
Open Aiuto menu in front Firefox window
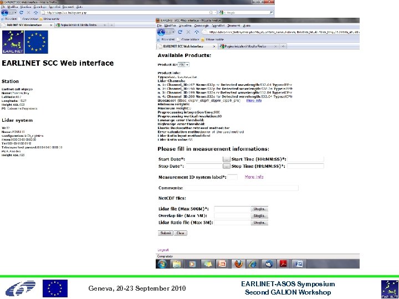[x=247, y=25]
